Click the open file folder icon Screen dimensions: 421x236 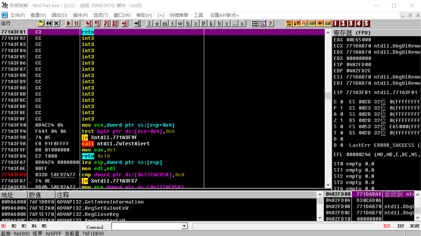(x=41, y=24)
